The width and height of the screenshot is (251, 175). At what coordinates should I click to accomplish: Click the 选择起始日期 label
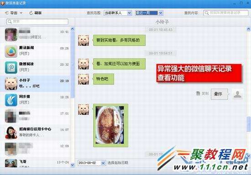[118, 163]
